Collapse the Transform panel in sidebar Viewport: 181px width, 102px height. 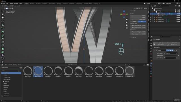point(131,11)
